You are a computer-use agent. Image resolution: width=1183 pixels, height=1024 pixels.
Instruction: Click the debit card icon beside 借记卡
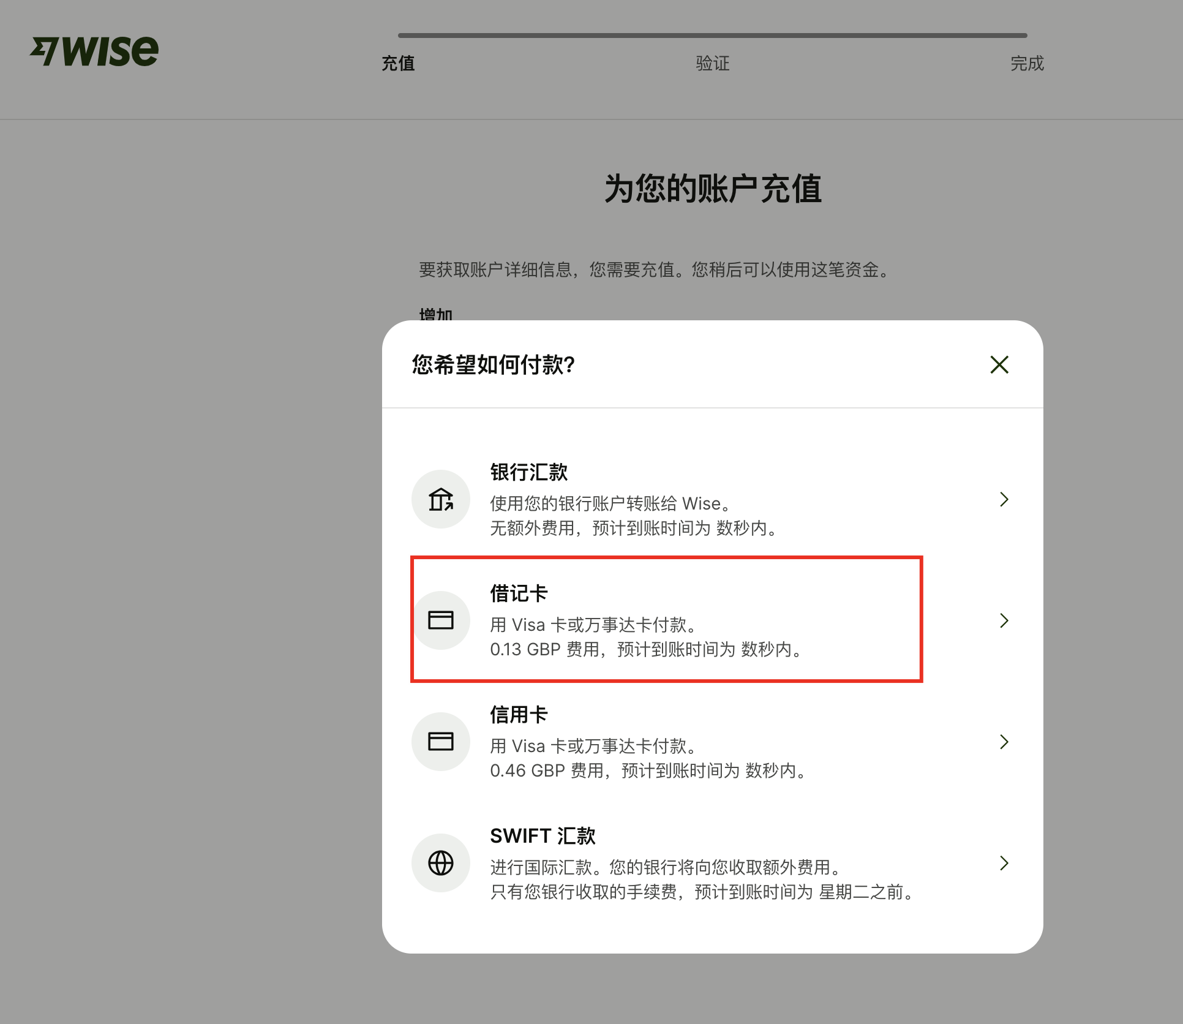coord(441,620)
